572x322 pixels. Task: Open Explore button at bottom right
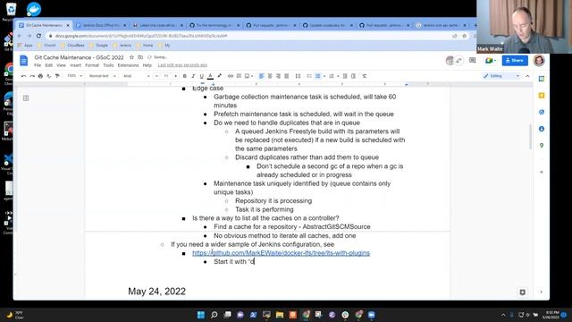[522, 292]
